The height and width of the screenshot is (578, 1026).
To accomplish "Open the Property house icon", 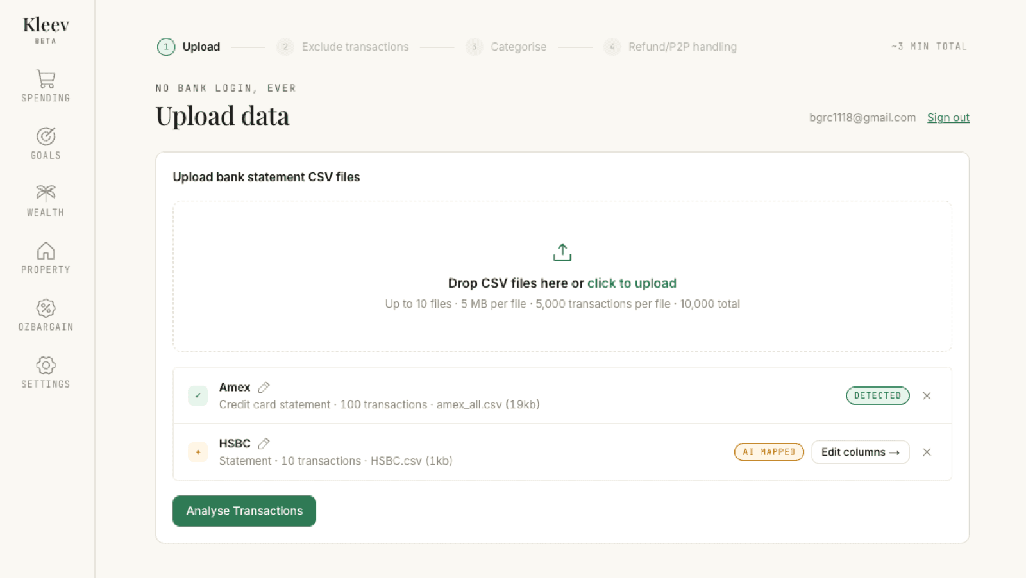I will tap(46, 251).
